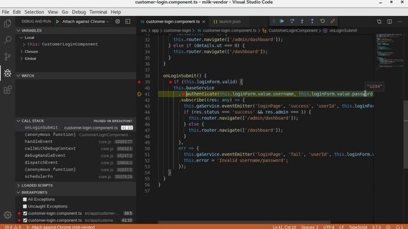Viewport: 408px width, 229px height.
Task: Open the Go menu
Action: [65, 12]
